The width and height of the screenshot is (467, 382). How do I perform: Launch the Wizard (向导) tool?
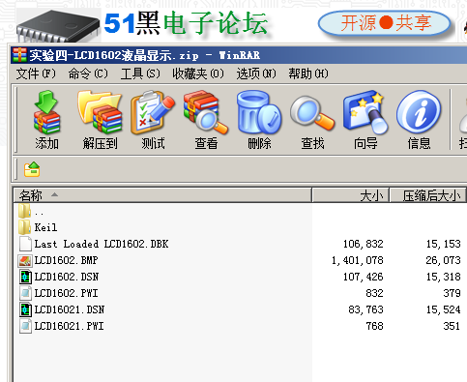click(365, 112)
